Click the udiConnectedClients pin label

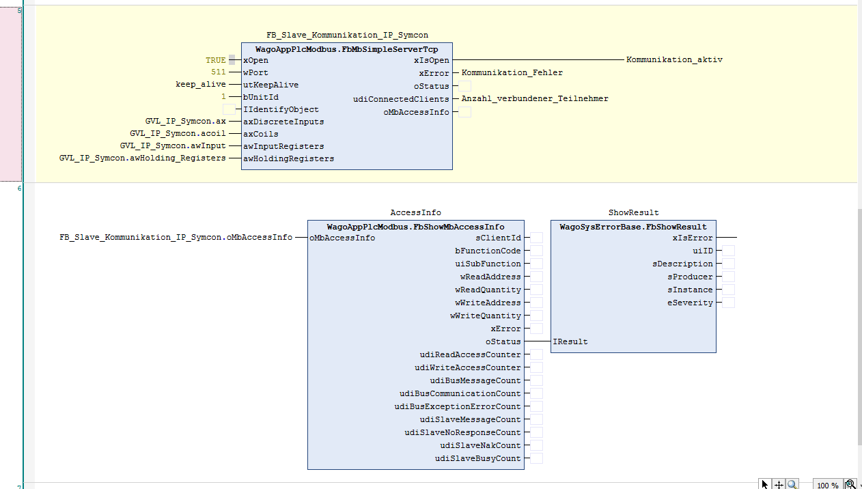[x=401, y=99]
